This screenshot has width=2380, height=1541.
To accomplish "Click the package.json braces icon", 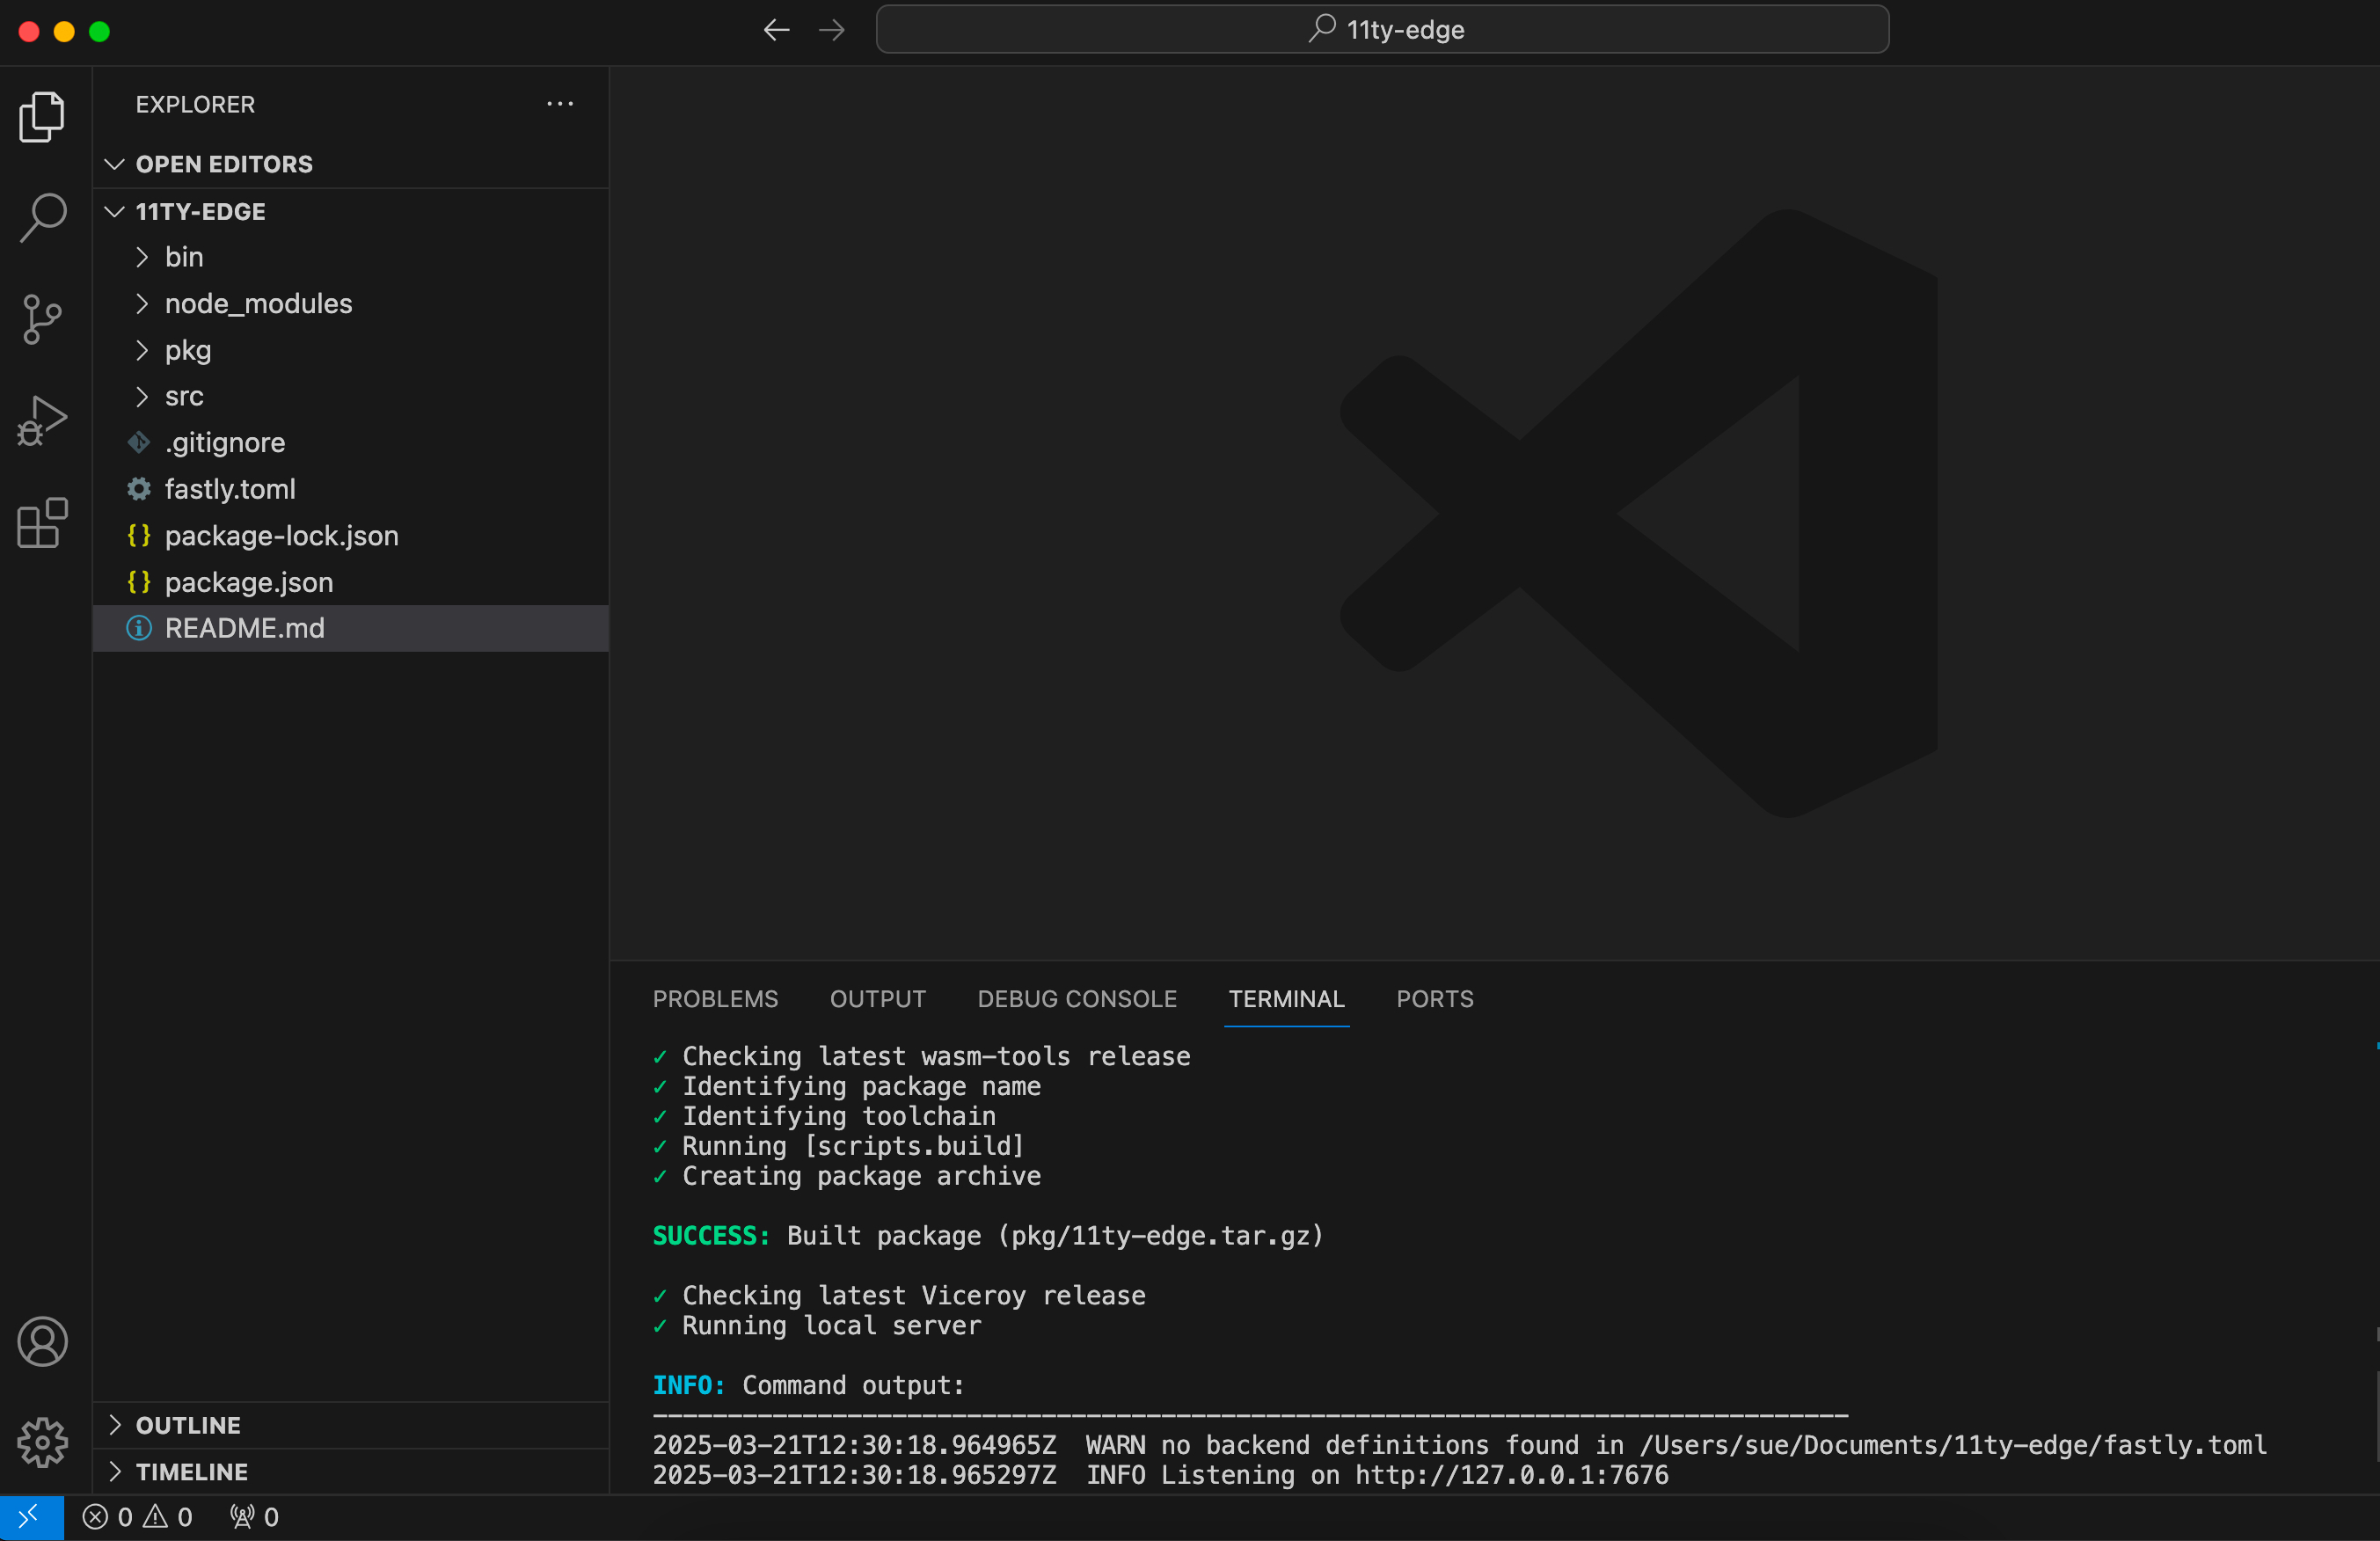I will [139, 582].
